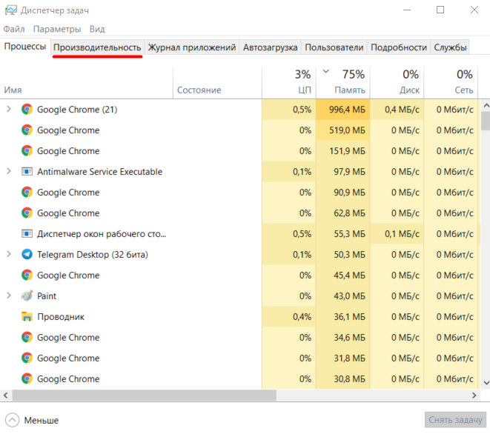Click Chrome icon in the 62,8 МБ row
Image resolution: width=490 pixels, height=434 pixels.
[x=27, y=213]
